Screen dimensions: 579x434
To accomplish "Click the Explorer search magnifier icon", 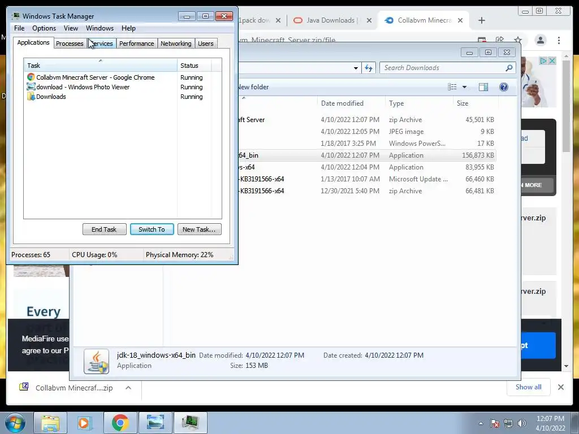I will point(509,68).
